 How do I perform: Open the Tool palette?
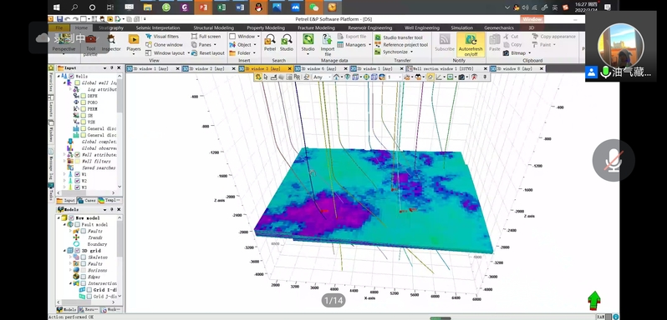90,45
